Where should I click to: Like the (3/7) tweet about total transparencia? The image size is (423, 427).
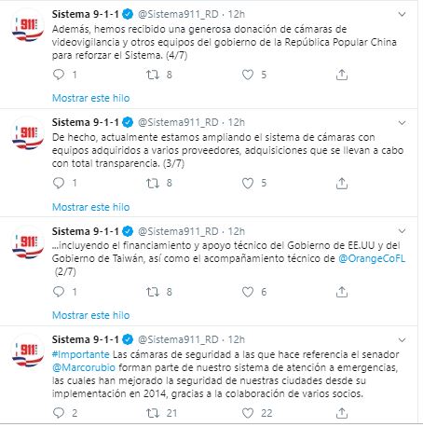click(x=248, y=183)
